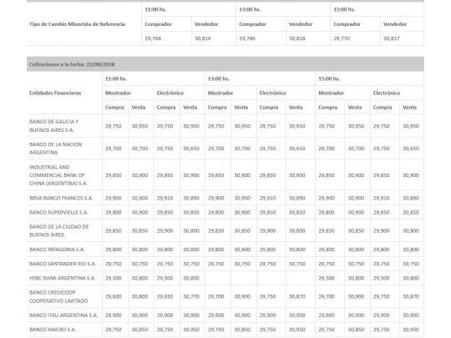The height and width of the screenshot is (338, 451).
Task: Select 'HSBC BANK ARGENTINA S.A.' row name
Action: pos(62,278)
